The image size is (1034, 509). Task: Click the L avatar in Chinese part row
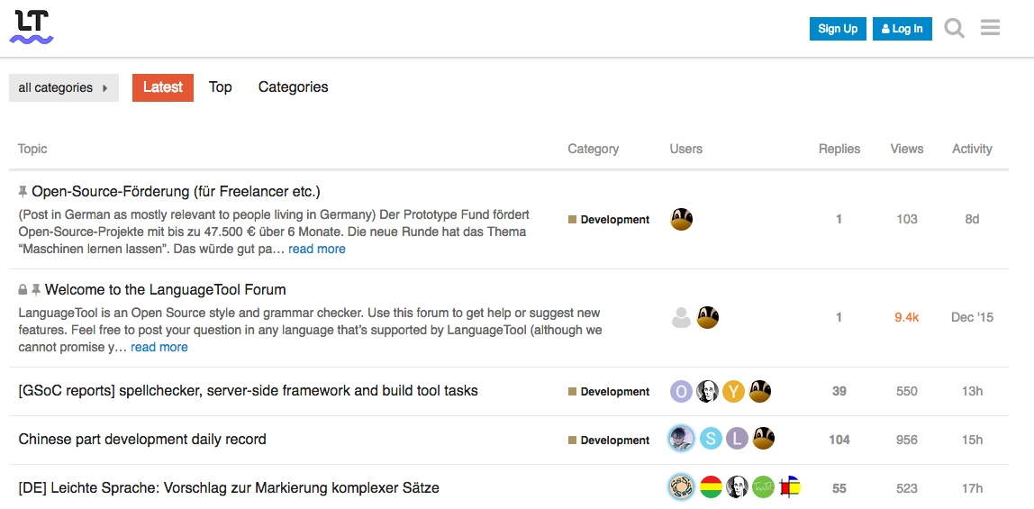point(738,439)
